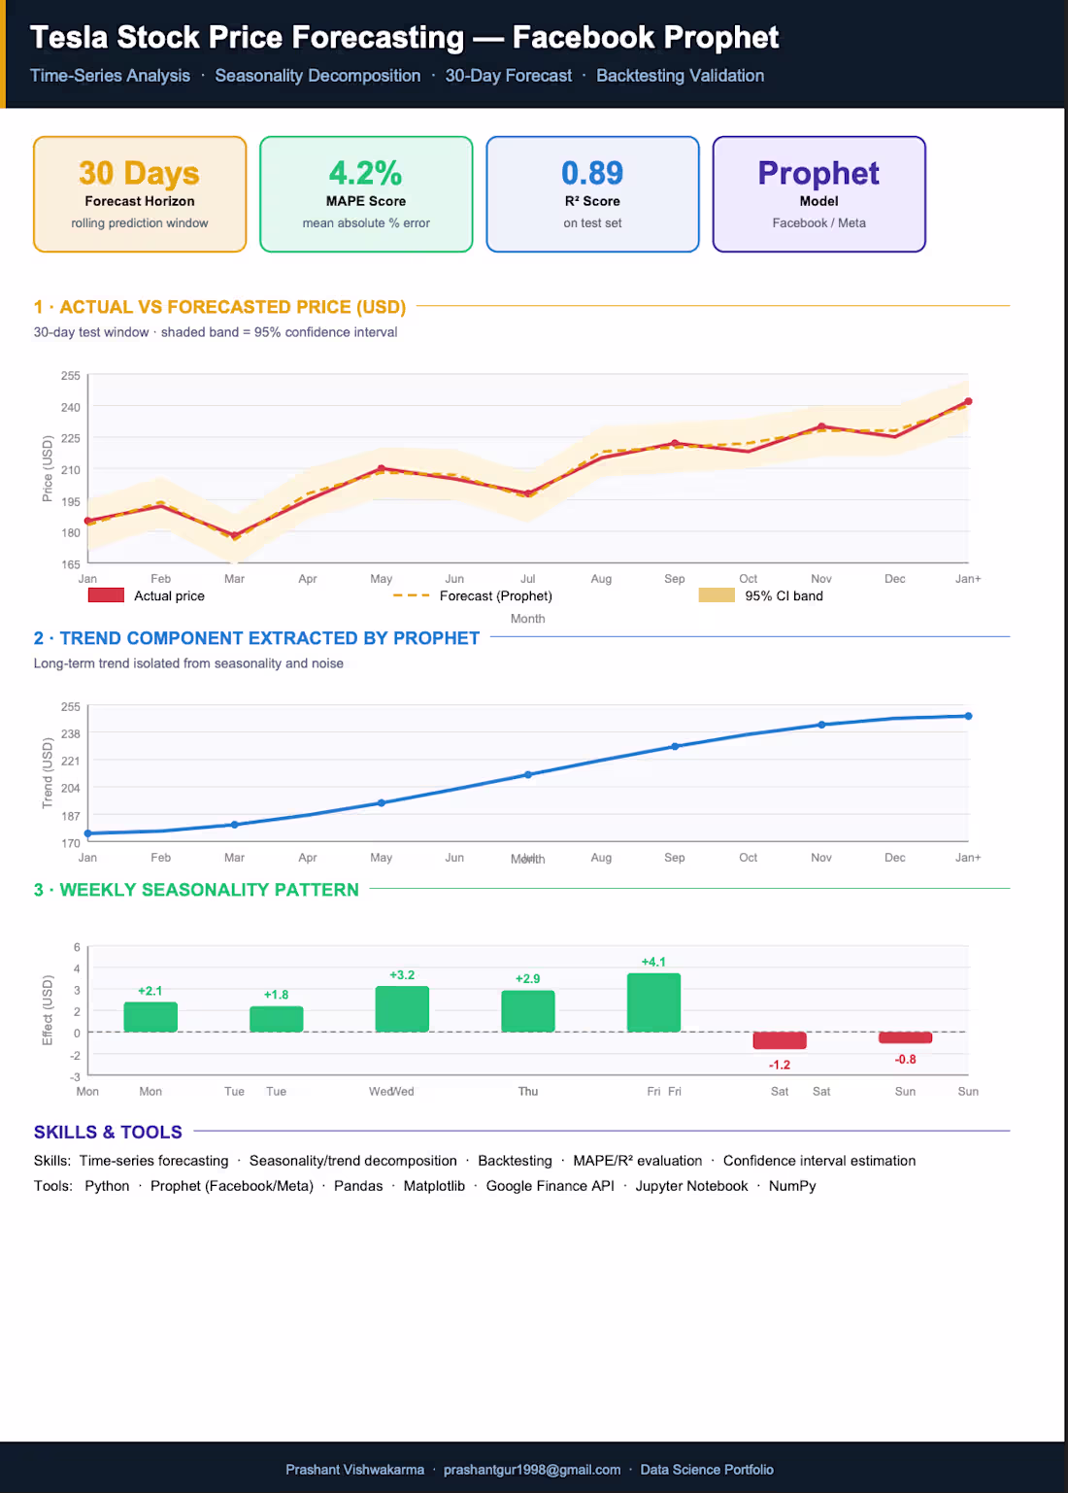
Task: Click the +2.1 Monday seasonality bar
Action: coord(150,1017)
